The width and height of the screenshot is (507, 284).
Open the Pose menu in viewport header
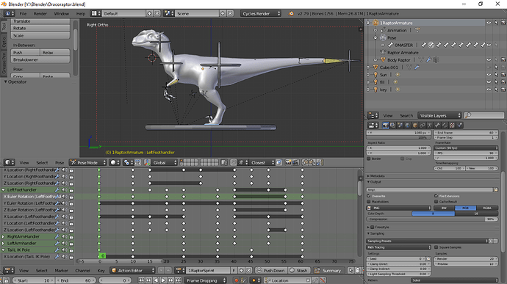60,162
